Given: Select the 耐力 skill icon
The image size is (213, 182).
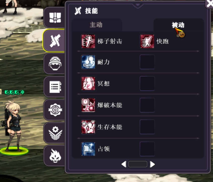Looking at the screenshot, I should pos(88,62).
